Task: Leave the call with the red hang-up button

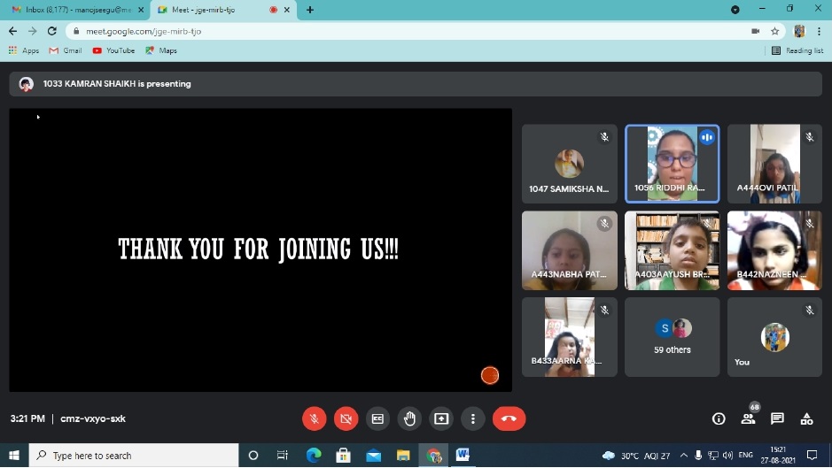Action: (509, 418)
